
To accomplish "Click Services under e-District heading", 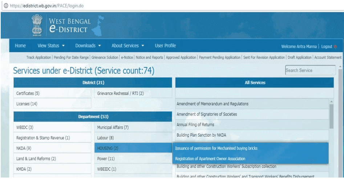I will (x=84, y=70).
